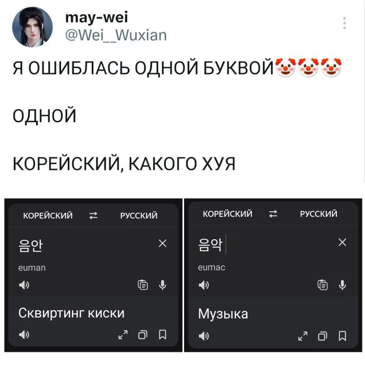
Task: Swap languages in the left translator panel
Action: coord(93,215)
